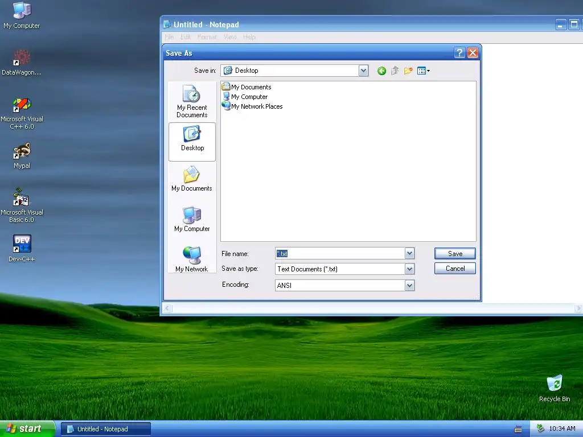Select Microsoft Visual C++ 6.0 shortcut
The height and width of the screenshot is (437, 583).
pyautogui.click(x=22, y=113)
